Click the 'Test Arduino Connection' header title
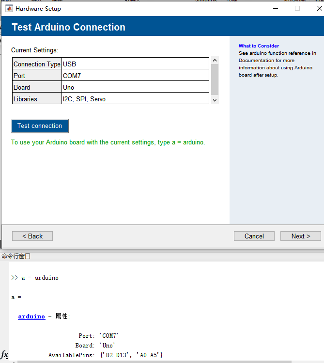 tap(68, 27)
